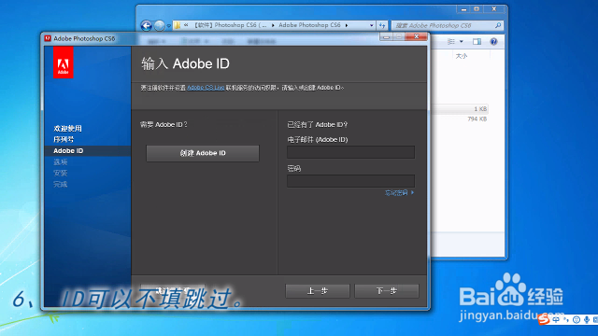The width and height of the screenshot is (598, 336).
Task: Select 完成 step in installer sidebar
Action: point(60,185)
